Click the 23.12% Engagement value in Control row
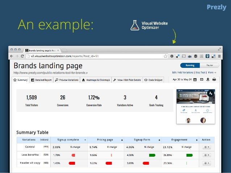The width and height of the screenshot is (231, 173). point(168,147)
